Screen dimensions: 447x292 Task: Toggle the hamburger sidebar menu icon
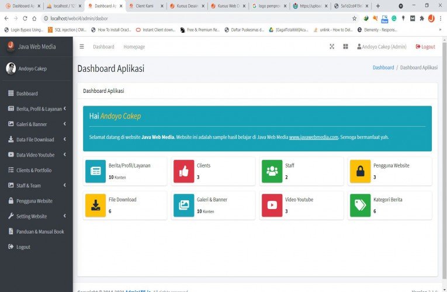82,47
